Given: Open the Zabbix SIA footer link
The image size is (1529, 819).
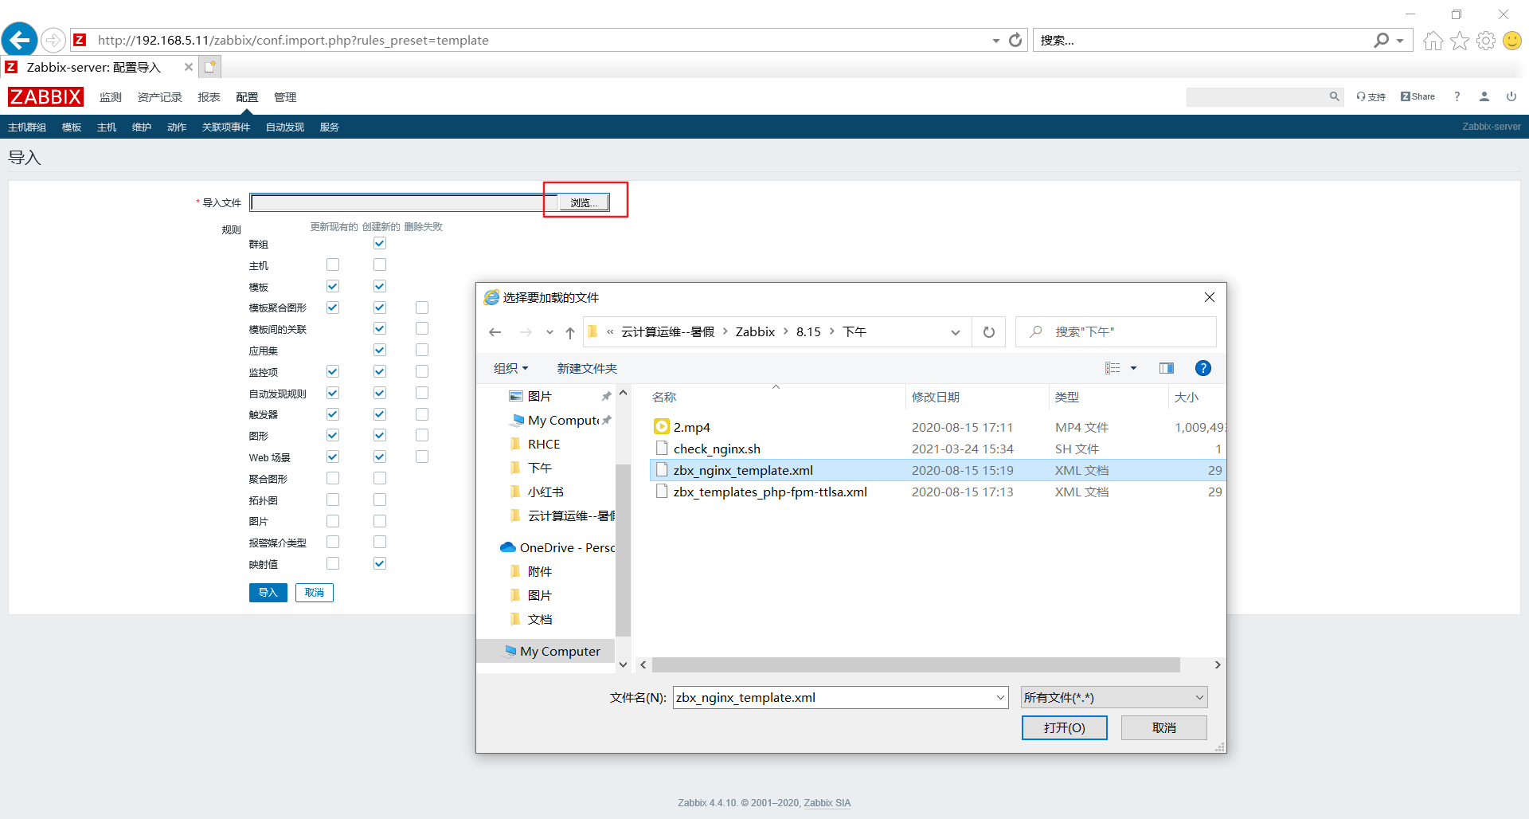Looking at the screenshot, I should click(x=827, y=803).
